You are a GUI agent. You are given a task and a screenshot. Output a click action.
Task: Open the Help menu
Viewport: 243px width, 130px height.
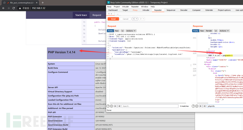pos(152,7)
